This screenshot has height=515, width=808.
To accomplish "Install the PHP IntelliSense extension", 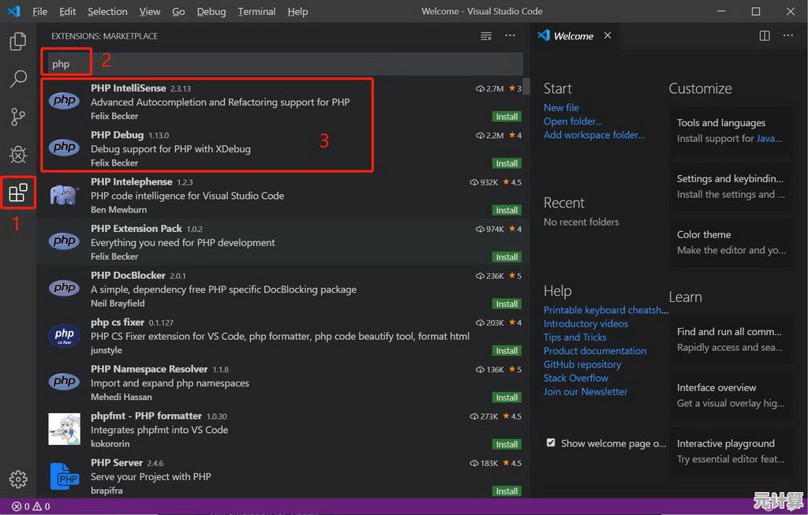I will (506, 117).
